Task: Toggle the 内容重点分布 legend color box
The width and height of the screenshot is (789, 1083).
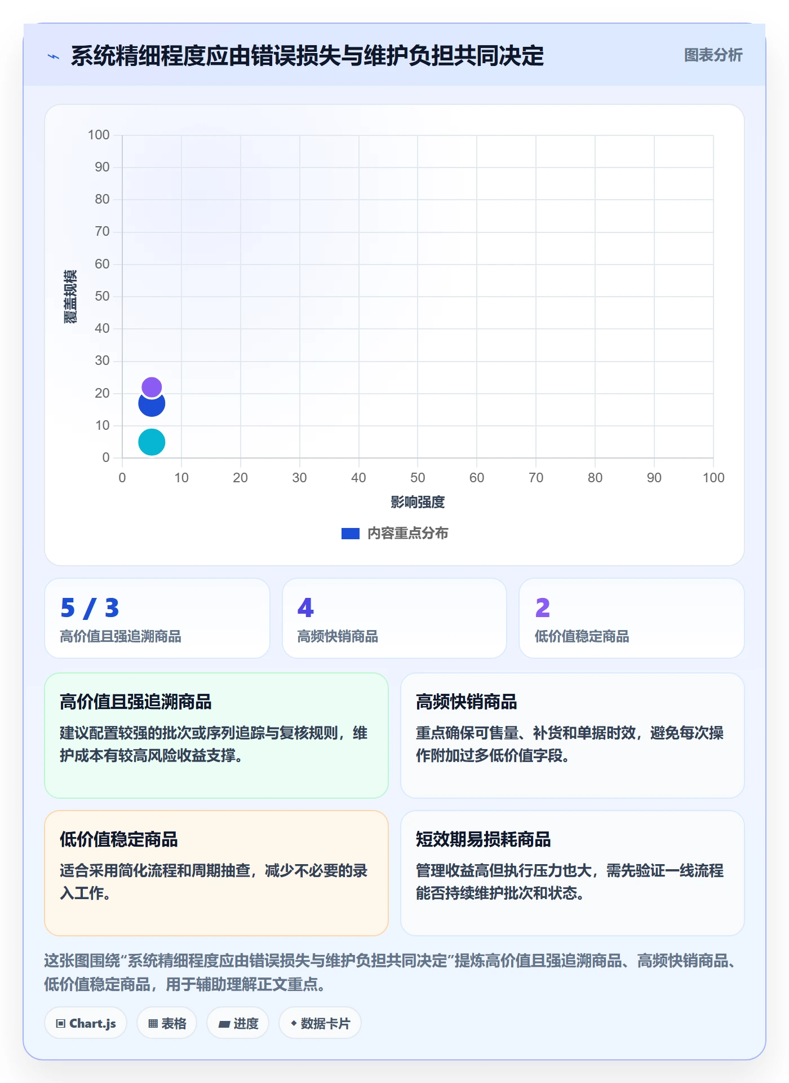Action: (x=351, y=534)
